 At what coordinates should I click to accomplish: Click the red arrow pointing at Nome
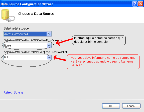pos(64,42)
